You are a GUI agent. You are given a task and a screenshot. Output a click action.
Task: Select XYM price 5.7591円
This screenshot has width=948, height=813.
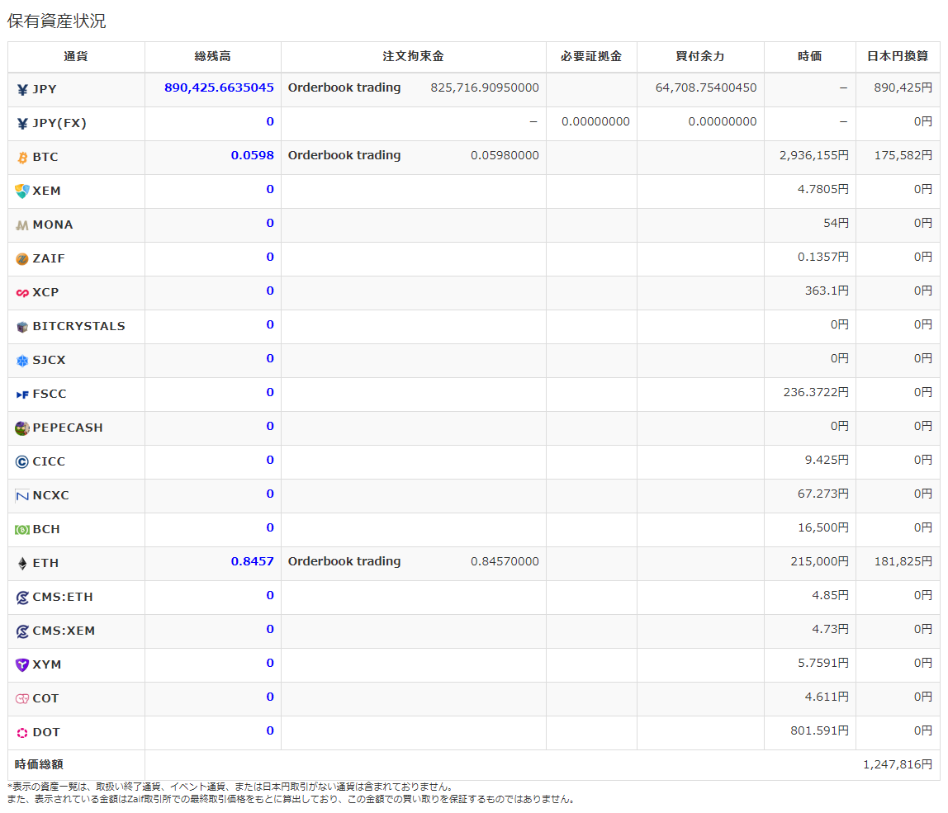(822, 663)
